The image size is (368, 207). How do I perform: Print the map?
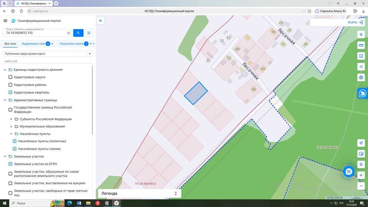coord(361,77)
